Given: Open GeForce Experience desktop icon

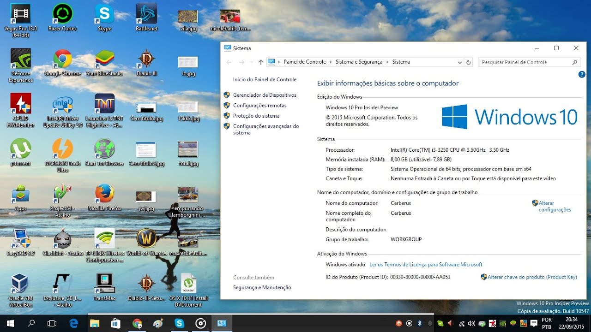Looking at the screenshot, I should point(20,65).
